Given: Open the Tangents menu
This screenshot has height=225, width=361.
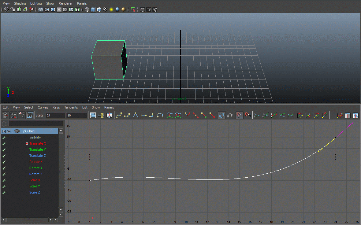Looking at the screenshot, I should click(x=71, y=107).
